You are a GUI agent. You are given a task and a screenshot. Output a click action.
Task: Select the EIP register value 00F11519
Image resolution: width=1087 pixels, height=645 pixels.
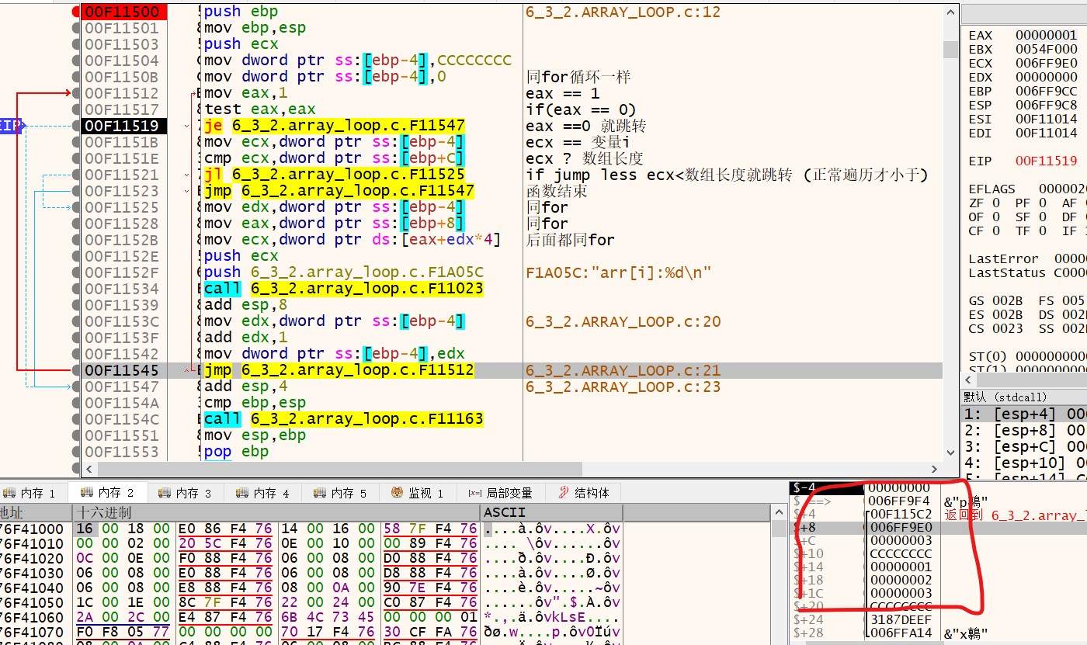click(1047, 161)
